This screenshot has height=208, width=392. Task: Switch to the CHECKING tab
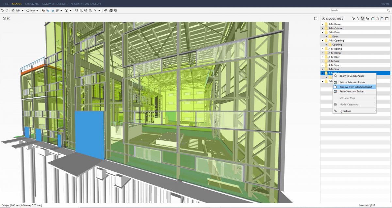(x=32, y=4)
